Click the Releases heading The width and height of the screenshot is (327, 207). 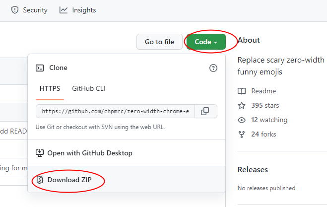point(253,170)
